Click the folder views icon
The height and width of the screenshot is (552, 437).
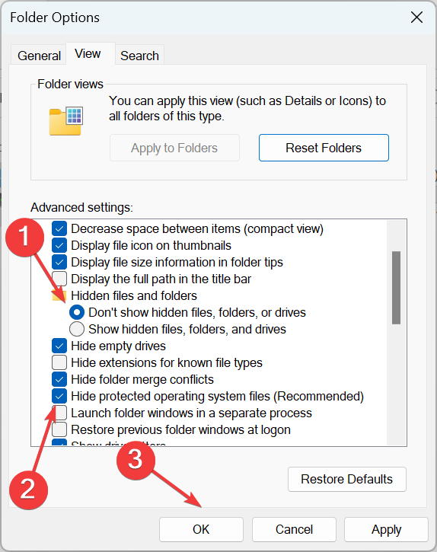point(66,121)
